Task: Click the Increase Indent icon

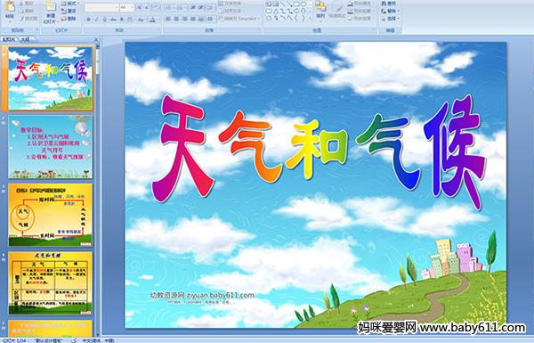Action: [x=201, y=7]
